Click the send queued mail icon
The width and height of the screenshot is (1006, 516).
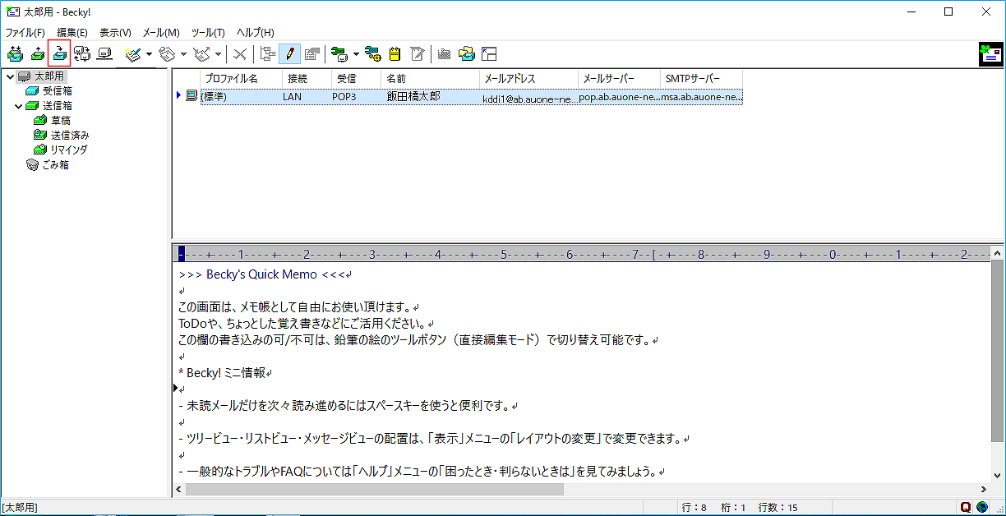tap(37, 54)
